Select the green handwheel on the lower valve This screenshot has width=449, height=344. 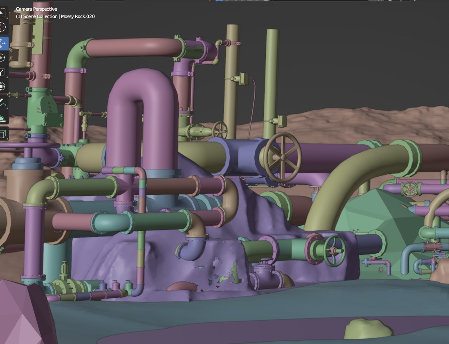335,251
